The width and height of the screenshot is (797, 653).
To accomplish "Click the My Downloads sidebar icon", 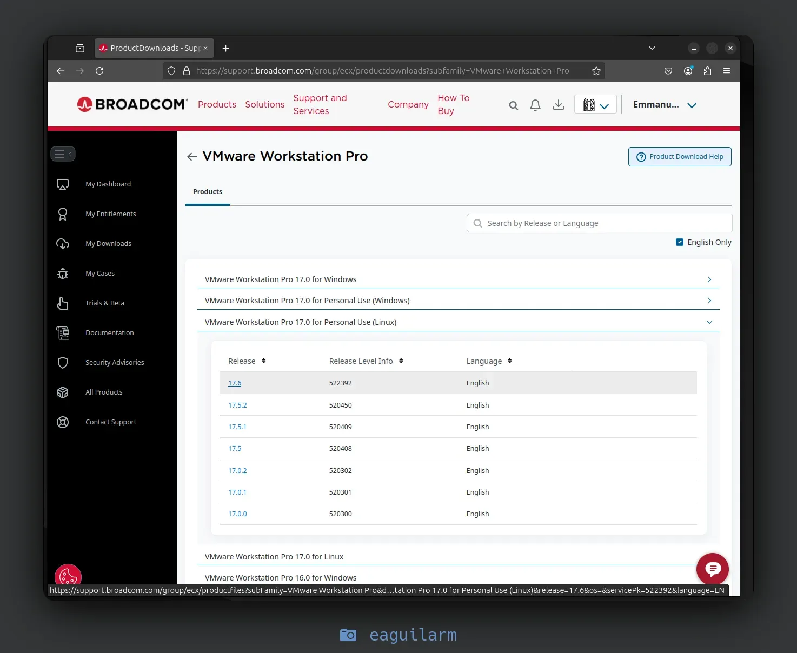I will (x=63, y=243).
